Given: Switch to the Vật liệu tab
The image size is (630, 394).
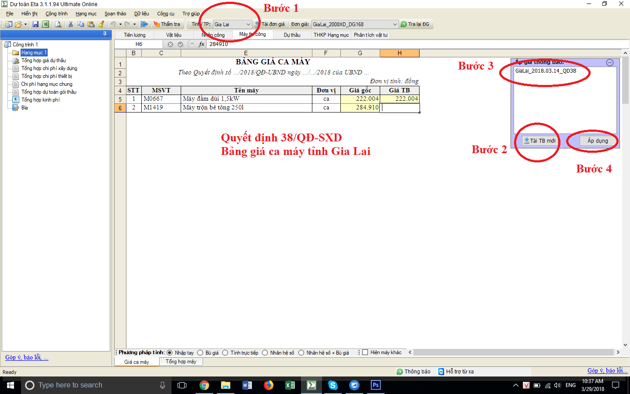Looking at the screenshot, I should [175, 35].
